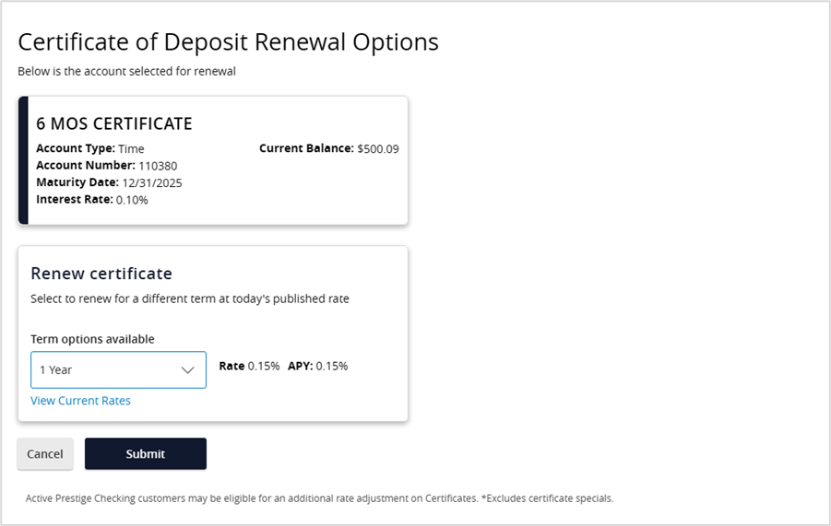The height and width of the screenshot is (526, 831).
Task: Click the Certificate of Deposit Renewal Options title
Action: click(228, 41)
